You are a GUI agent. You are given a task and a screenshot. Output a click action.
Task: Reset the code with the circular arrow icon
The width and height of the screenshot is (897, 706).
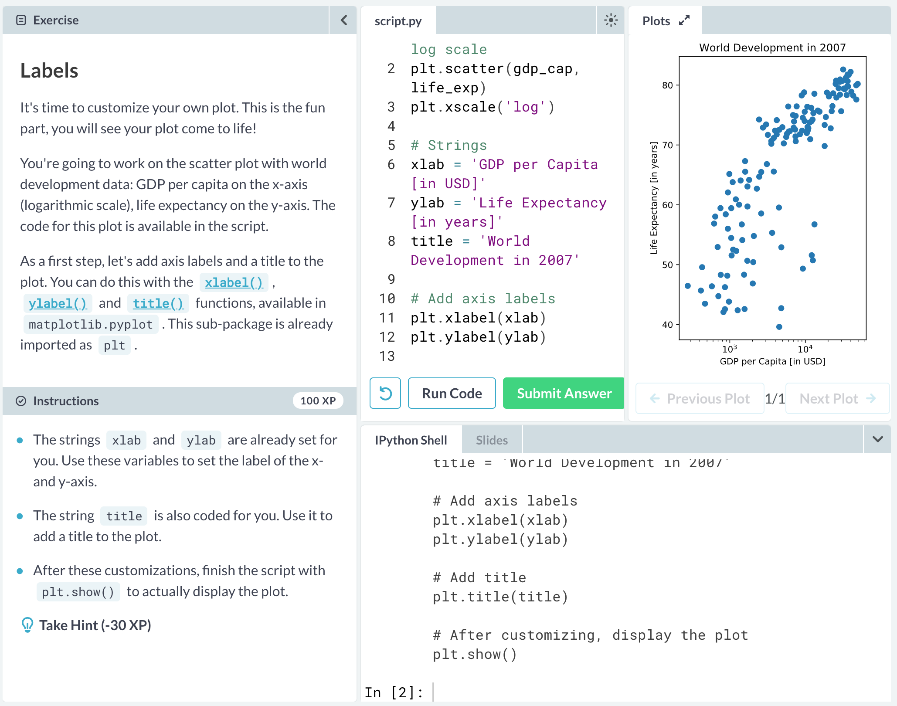click(x=385, y=393)
